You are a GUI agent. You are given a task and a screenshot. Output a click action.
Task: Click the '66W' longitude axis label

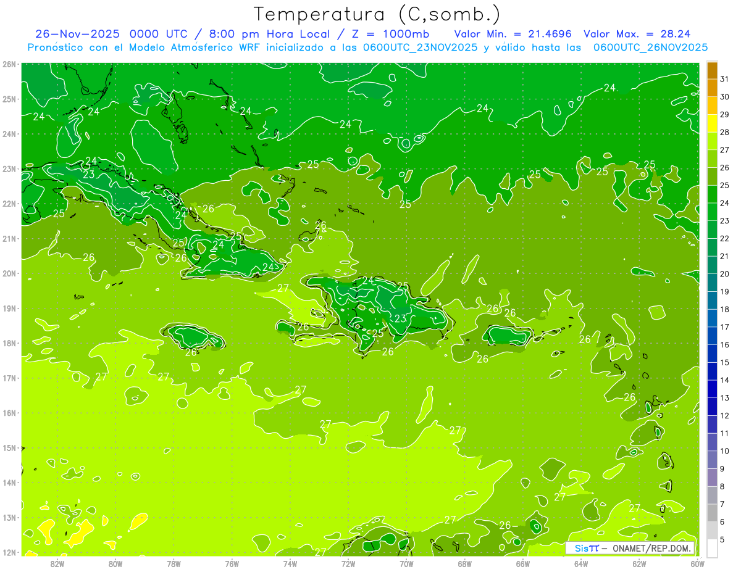pos(522,564)
